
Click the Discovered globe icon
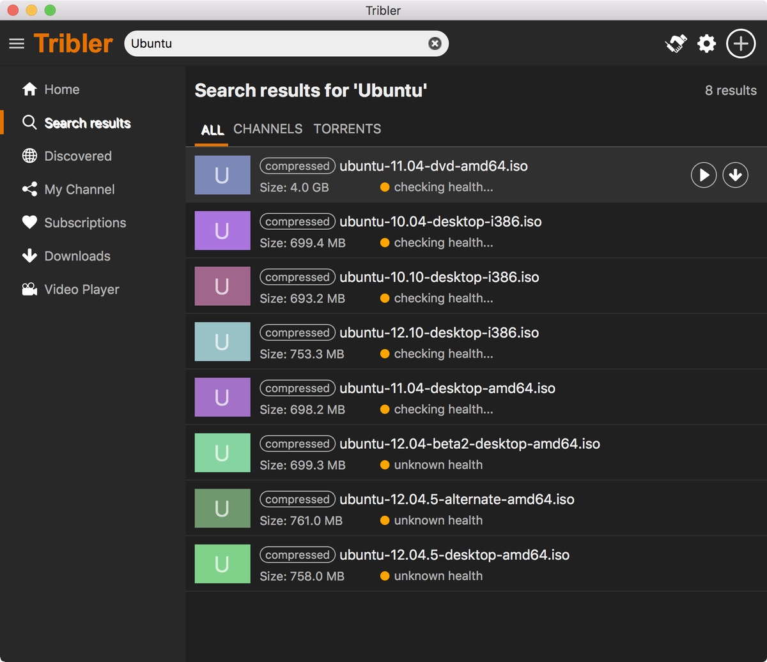click(x=29, y=156)
